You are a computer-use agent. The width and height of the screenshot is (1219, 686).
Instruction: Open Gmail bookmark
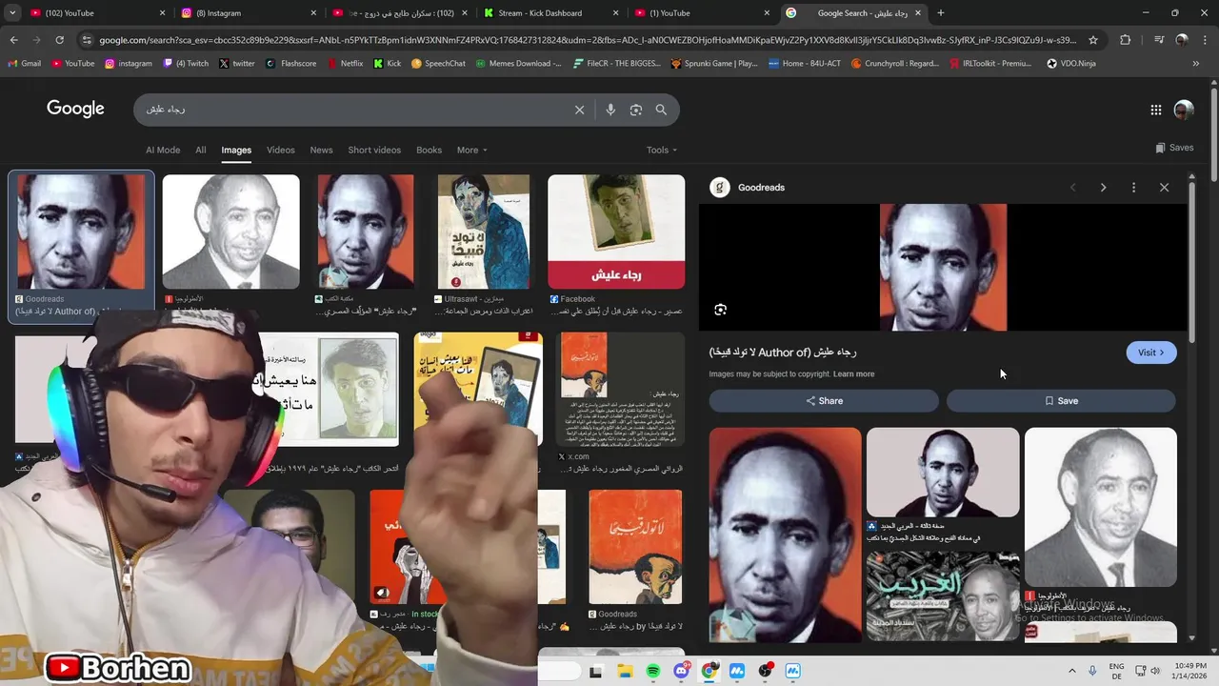pyautogui.click(x=25, y=64)
